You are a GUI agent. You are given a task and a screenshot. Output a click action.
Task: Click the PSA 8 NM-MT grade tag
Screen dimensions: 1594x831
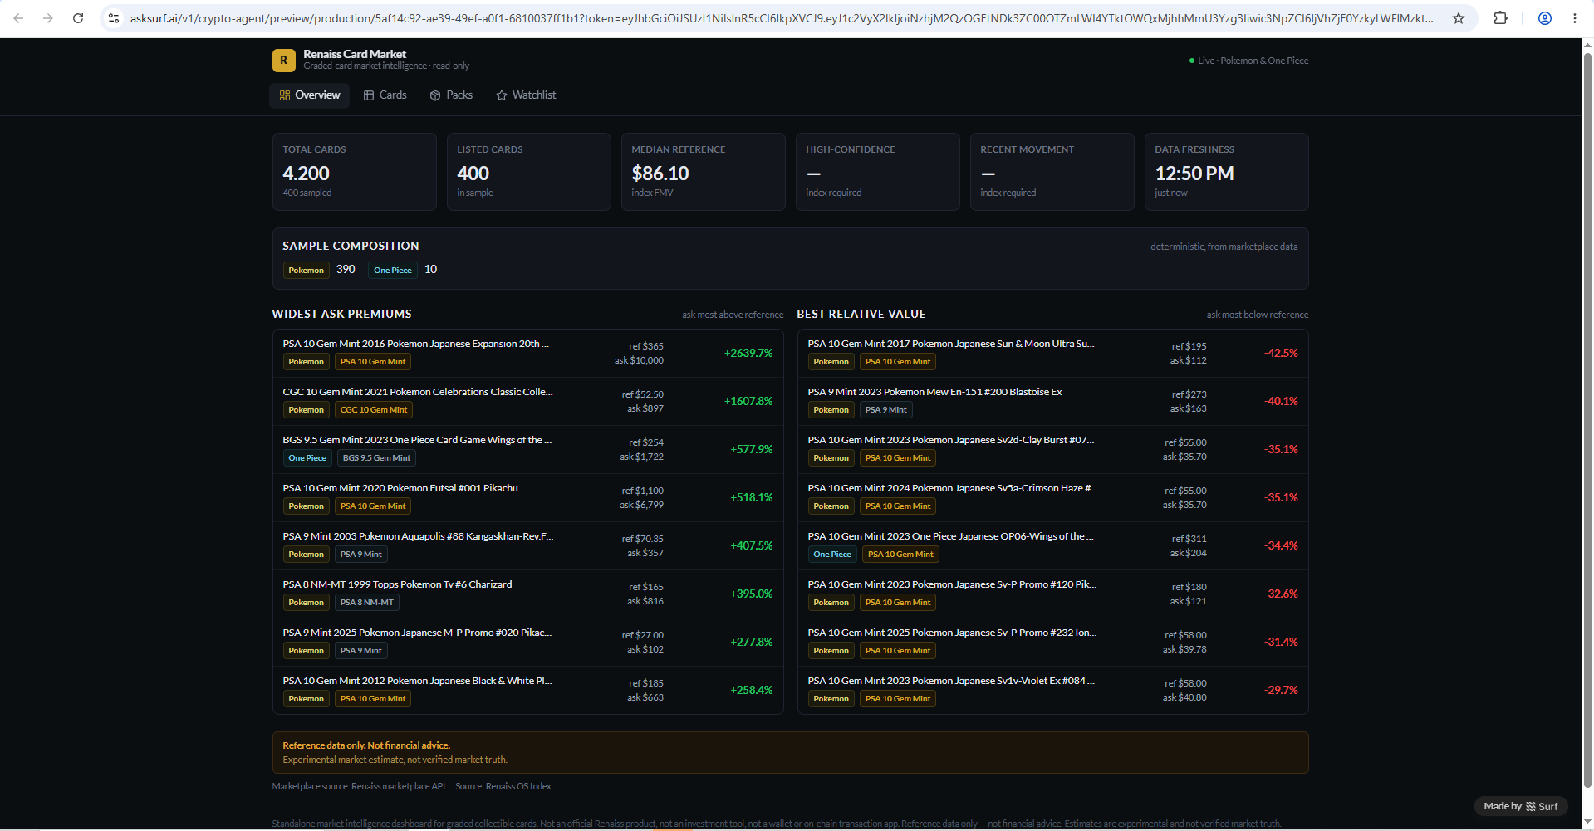[x=367, y=603]
